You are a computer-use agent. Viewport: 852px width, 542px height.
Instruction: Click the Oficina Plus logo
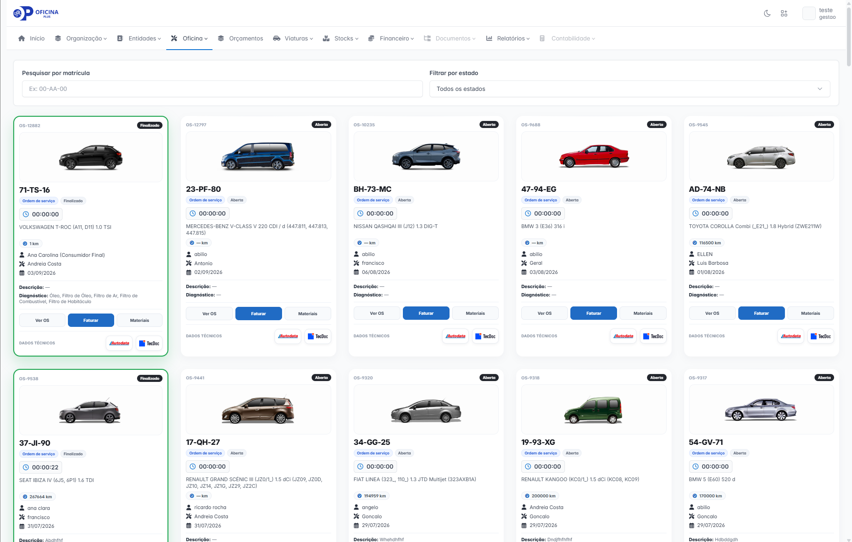click(x=36, y=13)
